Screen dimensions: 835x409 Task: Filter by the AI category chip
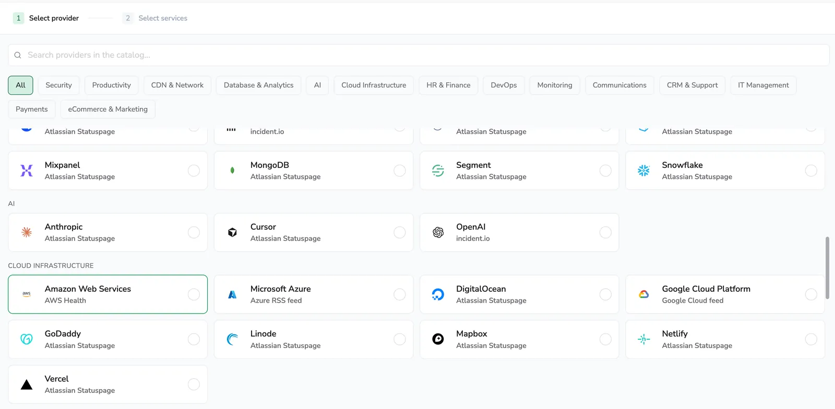click(x=317, y=85)
